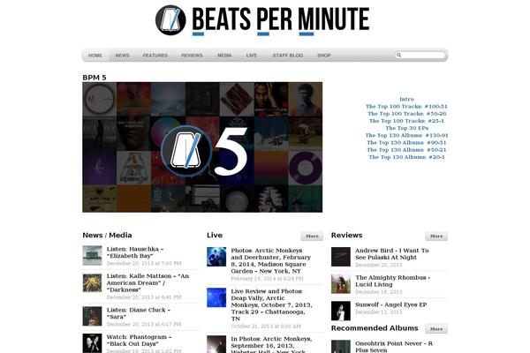Open The Top 130 Albums #20-1 link
This screenshot has width=530, height=353.
(406, 157)
